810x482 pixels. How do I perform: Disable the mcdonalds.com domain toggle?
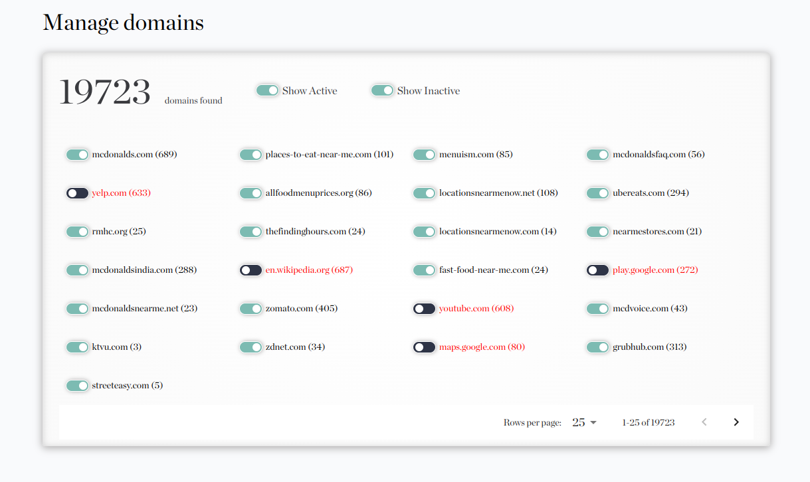click(77, 155)
